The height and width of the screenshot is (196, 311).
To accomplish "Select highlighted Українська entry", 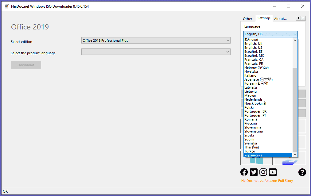I will tap(268, 155).
